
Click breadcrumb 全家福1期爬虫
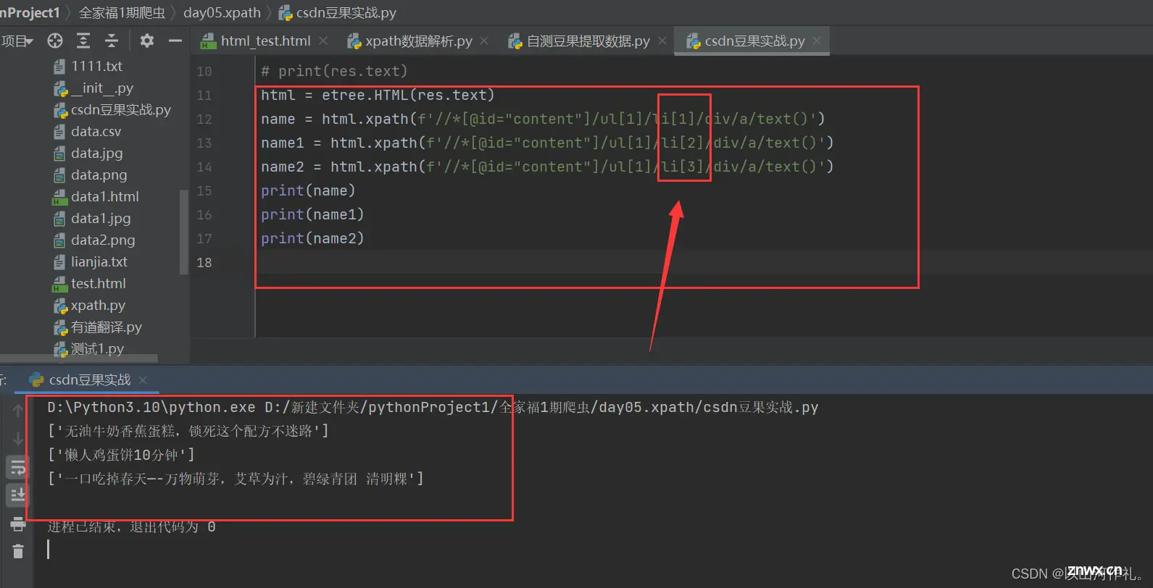point(122,12)
